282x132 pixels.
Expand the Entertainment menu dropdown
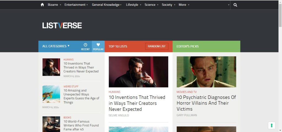(x=76, y=5)
